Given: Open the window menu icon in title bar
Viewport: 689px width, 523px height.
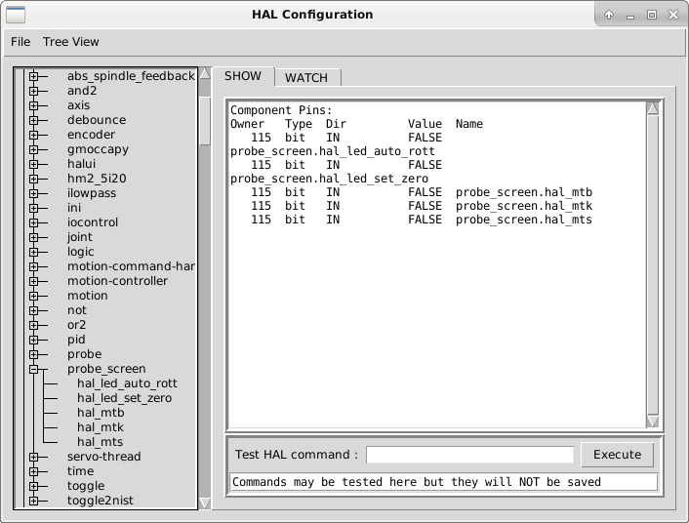Looking at the screenshot, I should [x=16, y=15].
